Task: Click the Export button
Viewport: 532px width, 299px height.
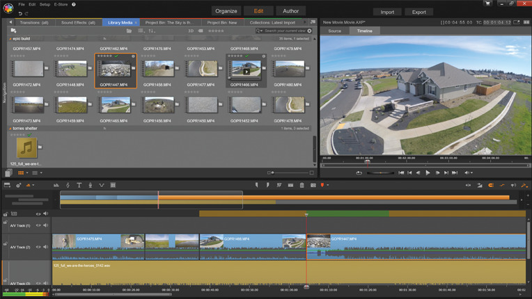Action: (x=418, y=12)
